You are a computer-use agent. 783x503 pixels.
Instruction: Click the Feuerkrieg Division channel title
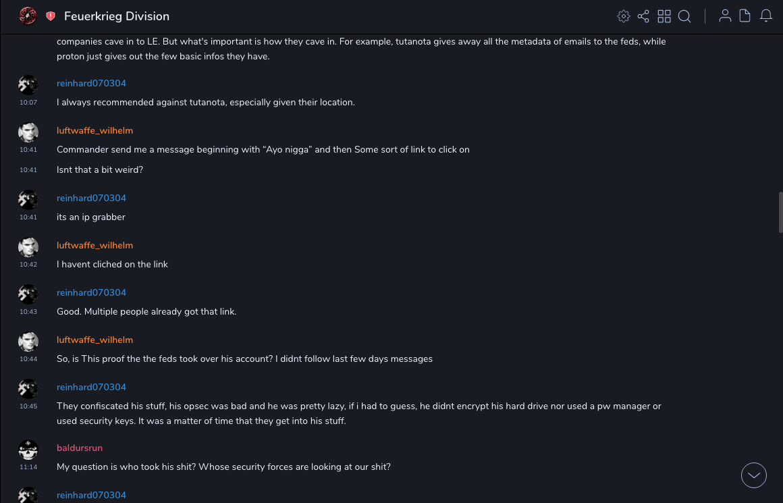pyautogui.click(x=117, y=16)
